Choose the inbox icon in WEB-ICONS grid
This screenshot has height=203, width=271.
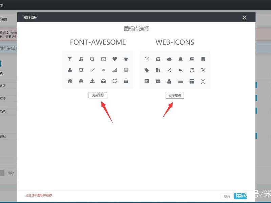click(158, 59)
